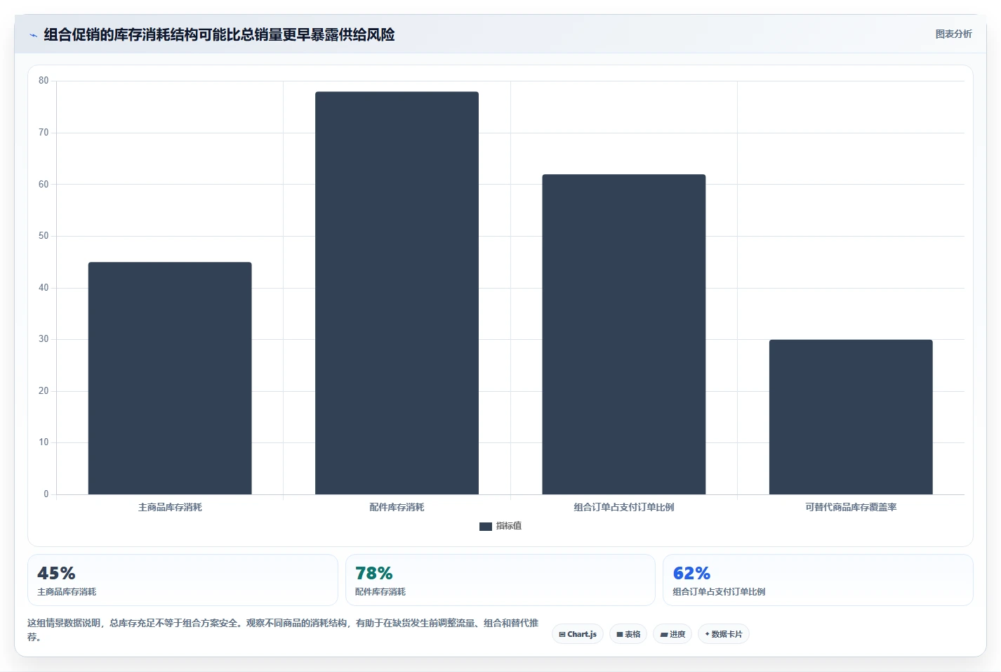This screenshot has width=1001, height=672.
Task: Click the 组合订单占支付订单比例 bar
Action: coord(623,334)
